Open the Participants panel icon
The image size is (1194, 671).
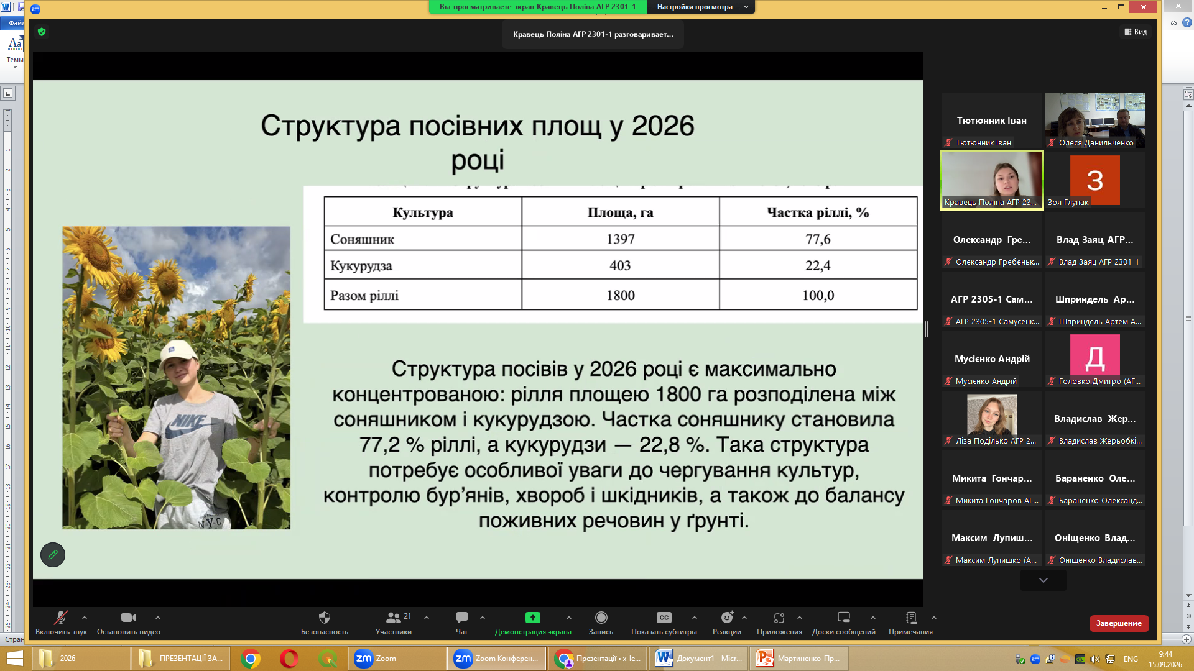pos(393,618)
